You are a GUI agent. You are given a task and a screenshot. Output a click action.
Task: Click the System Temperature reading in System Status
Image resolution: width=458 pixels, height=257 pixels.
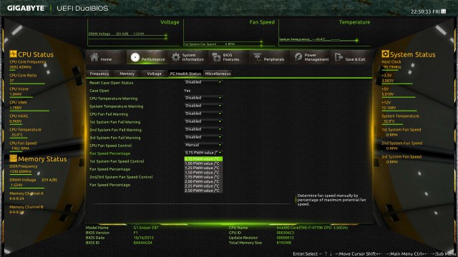389,121
